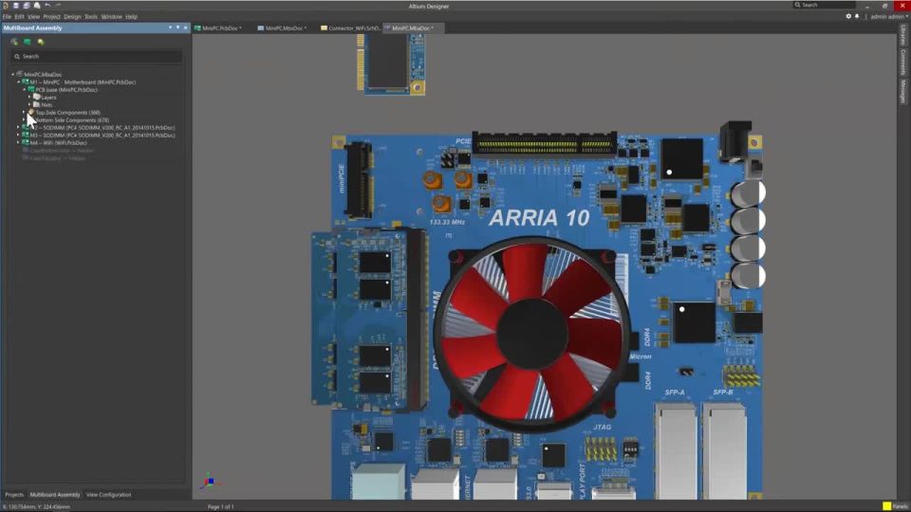Viewport: 911px width, 512px height.
Task: Select Top Side Components (388) item
Action: (68, 113)
